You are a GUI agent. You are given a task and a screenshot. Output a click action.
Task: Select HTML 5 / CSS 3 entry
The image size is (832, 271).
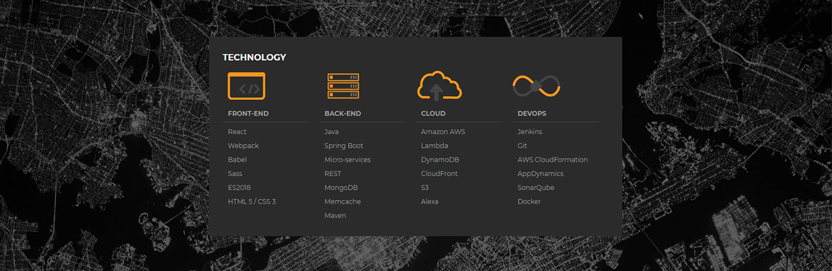[x=252, y=202]
